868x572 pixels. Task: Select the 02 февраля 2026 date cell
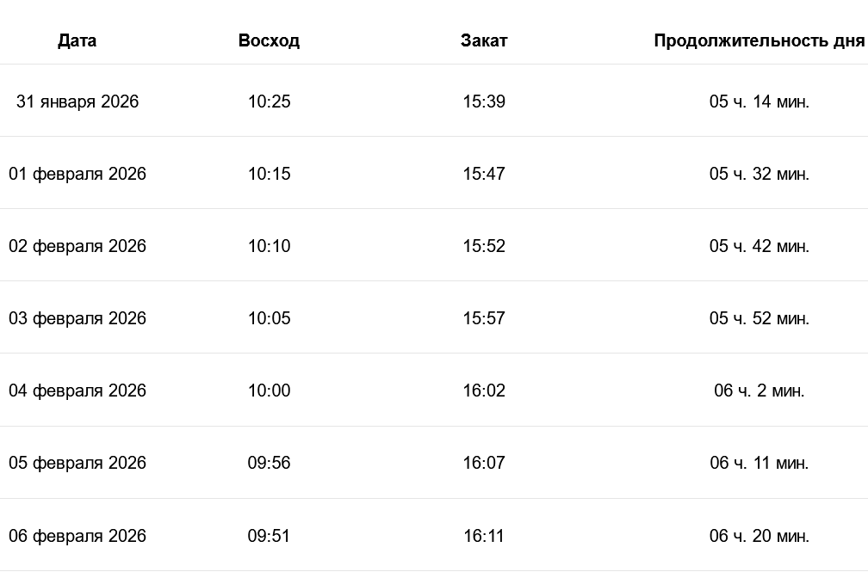(77, 246)
